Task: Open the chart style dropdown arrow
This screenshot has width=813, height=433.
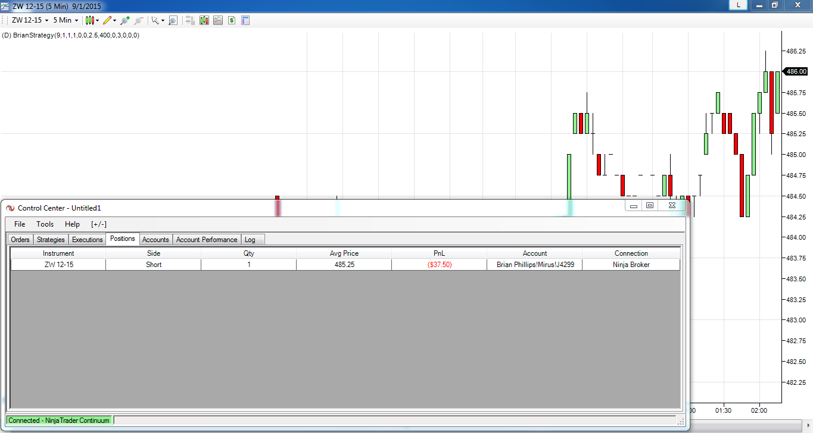Action: (x=98, y=21)
